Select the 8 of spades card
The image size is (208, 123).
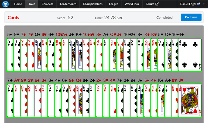[140, 55]
